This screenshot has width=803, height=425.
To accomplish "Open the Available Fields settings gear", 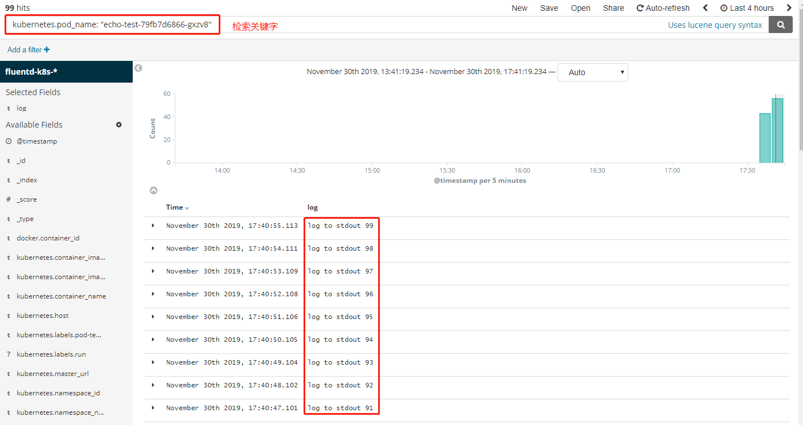I will click(119, 124).
